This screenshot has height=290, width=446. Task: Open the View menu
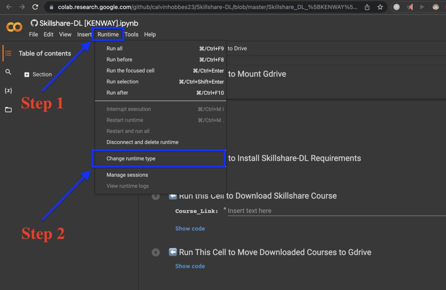pyautogui.click(x=65, y=34)
